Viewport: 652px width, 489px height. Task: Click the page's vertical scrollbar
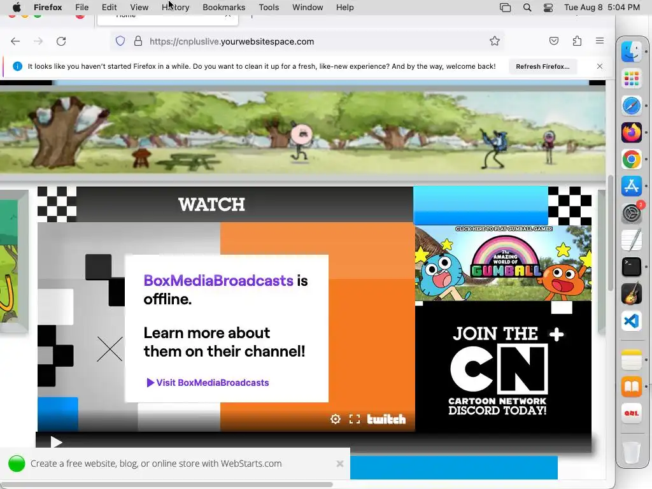pos(611,233)
